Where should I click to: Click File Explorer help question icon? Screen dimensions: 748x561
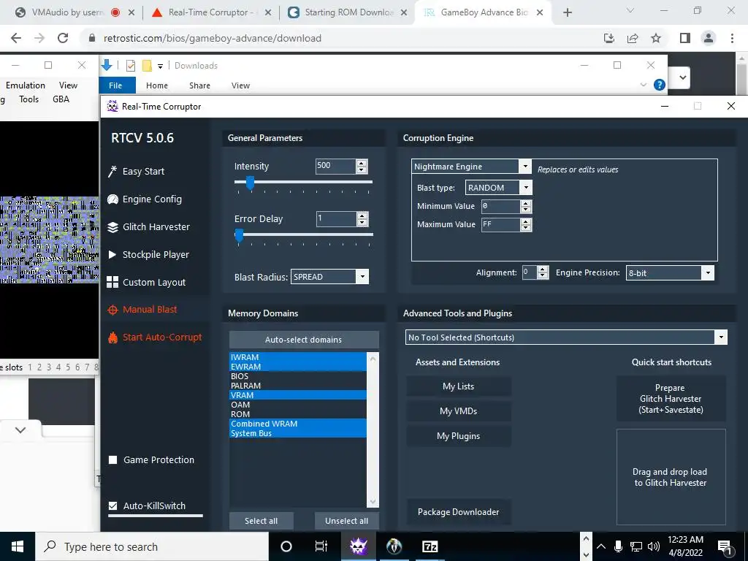[x=660, y=85]
